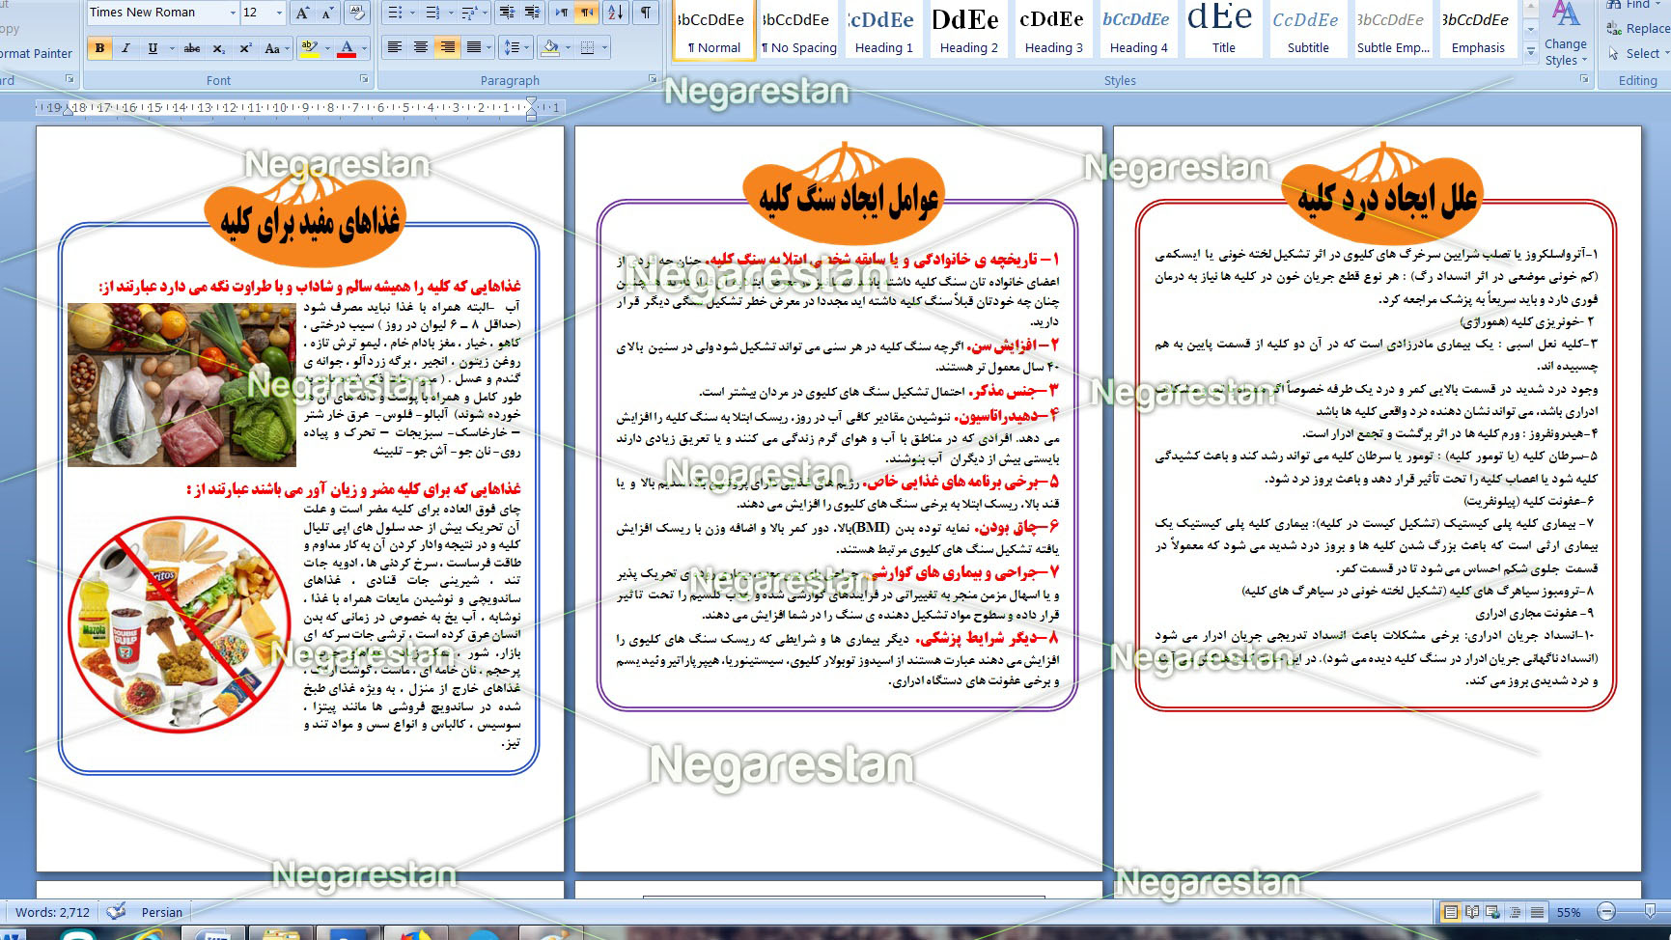1671x940 pixels.
Task: Open the Styles pane launcher
Action: click(1584, 79)
